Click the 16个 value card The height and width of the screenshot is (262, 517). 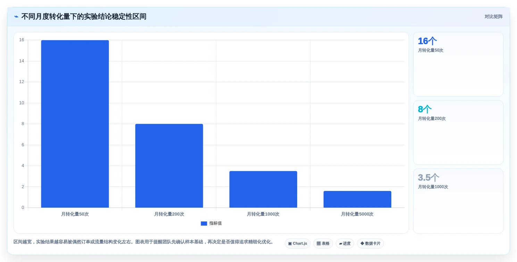pos(458,64)
